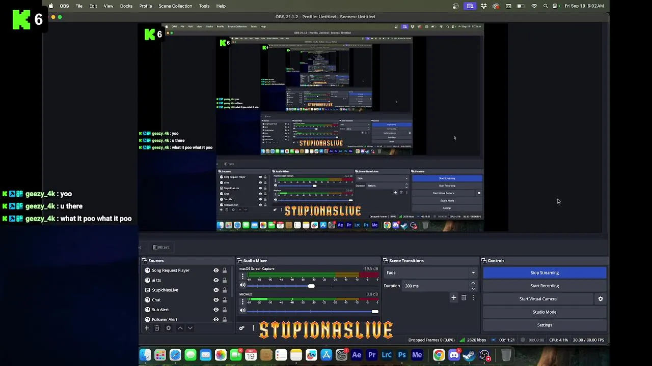Click the Dropbox menu bar icon

(483, 6)
